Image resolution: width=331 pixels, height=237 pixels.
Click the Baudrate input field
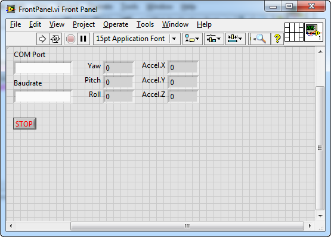click(43, 97)
